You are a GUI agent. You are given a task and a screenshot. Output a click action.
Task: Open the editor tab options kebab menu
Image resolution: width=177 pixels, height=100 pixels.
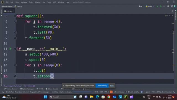[173, 11]
